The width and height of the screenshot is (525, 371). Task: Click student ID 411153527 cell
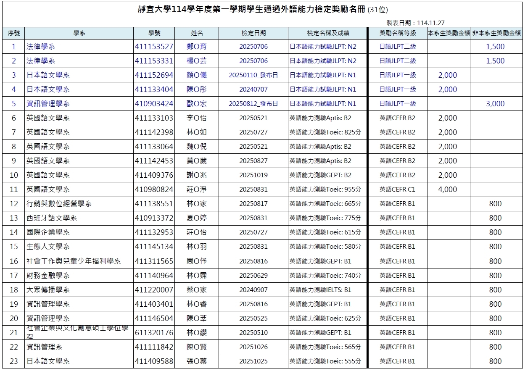(x=154, y=47)
